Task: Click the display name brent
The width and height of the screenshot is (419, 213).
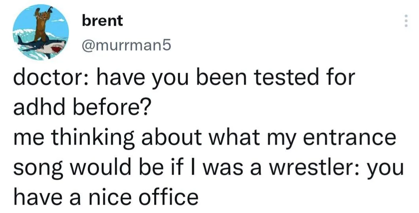Action: [x=102, y=21]
